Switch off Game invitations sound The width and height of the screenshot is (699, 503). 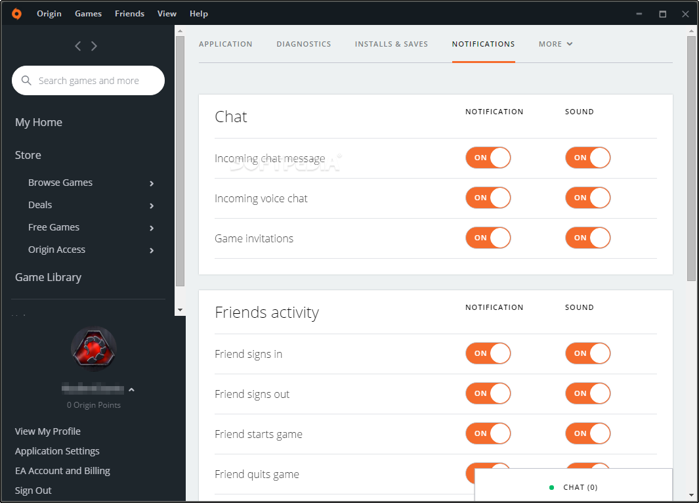(x=587, y=238)
